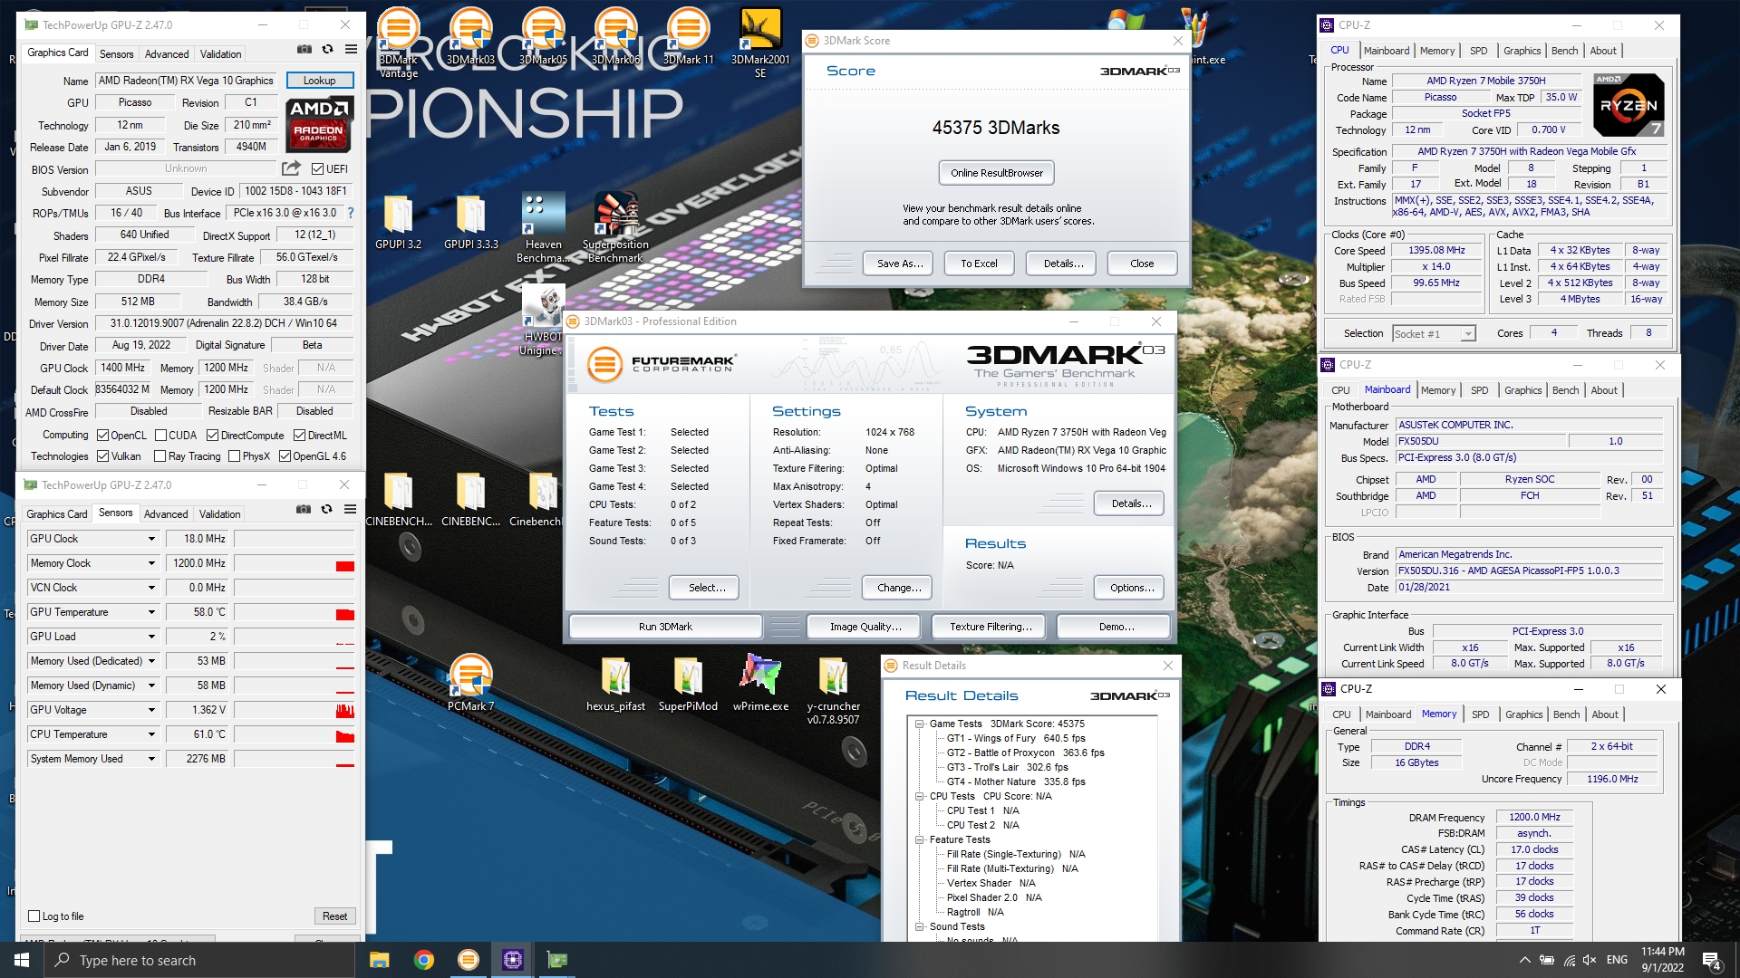The width and height of the screenshot is (1740, 978).
Task: Open PCMark 7 desktop shortcut
Action: tap(471, 682)
